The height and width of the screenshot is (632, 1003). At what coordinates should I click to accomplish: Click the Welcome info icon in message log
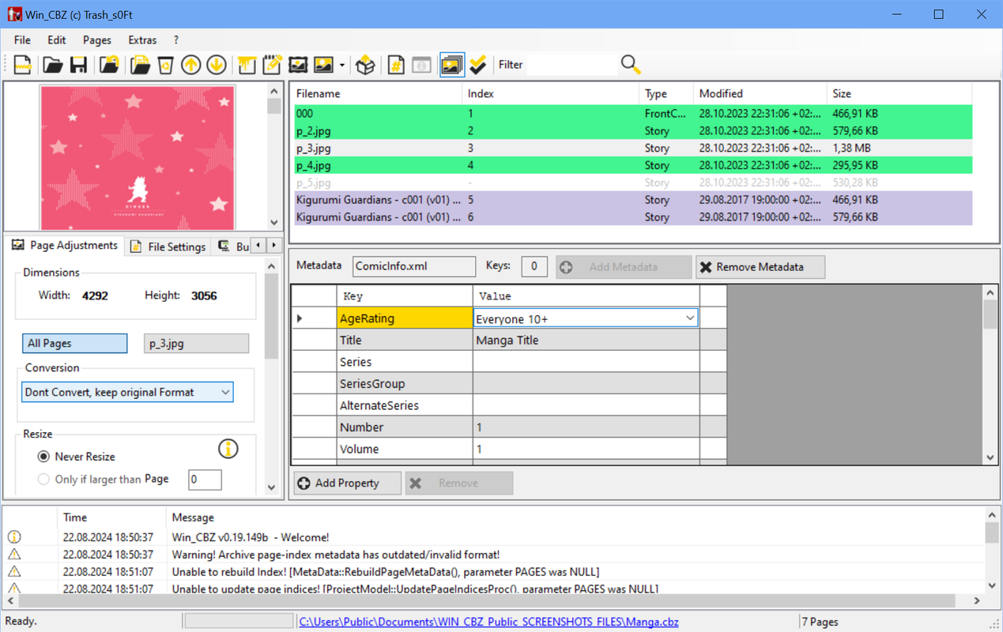[14, 537]
